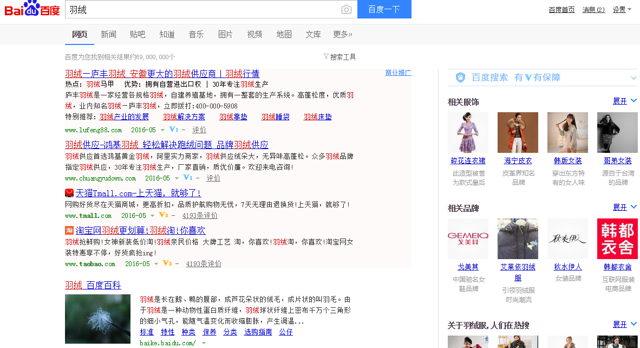Click the V1 badge for chuangyudown.com

(x=188, y=178)
